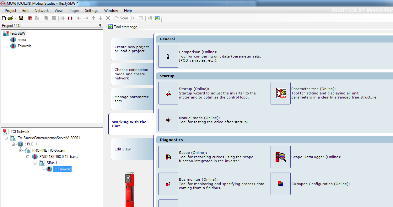Launch the Comparison (Online) tool icon
Screen dimensions: 393x207
tap(168, 56)
